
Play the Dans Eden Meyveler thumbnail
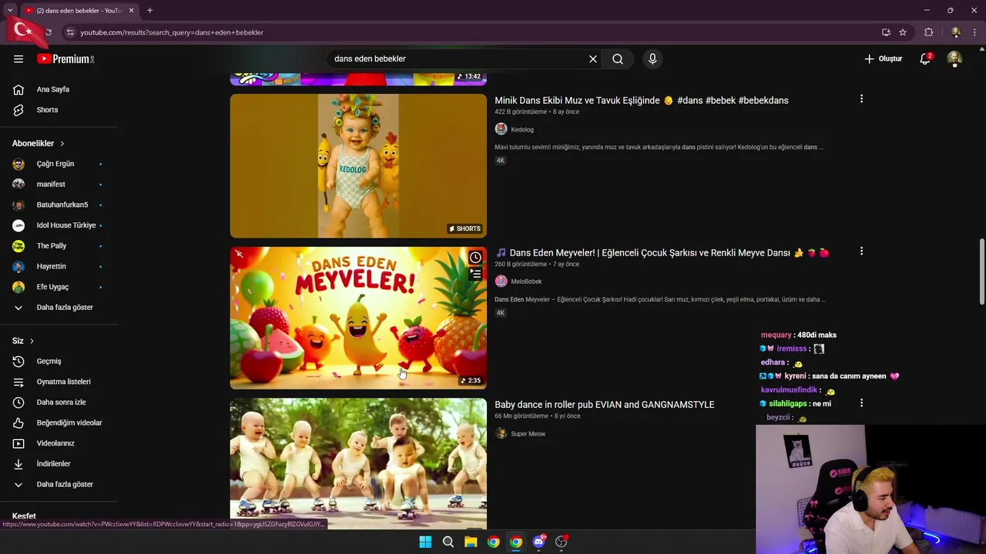coord(358,318)
